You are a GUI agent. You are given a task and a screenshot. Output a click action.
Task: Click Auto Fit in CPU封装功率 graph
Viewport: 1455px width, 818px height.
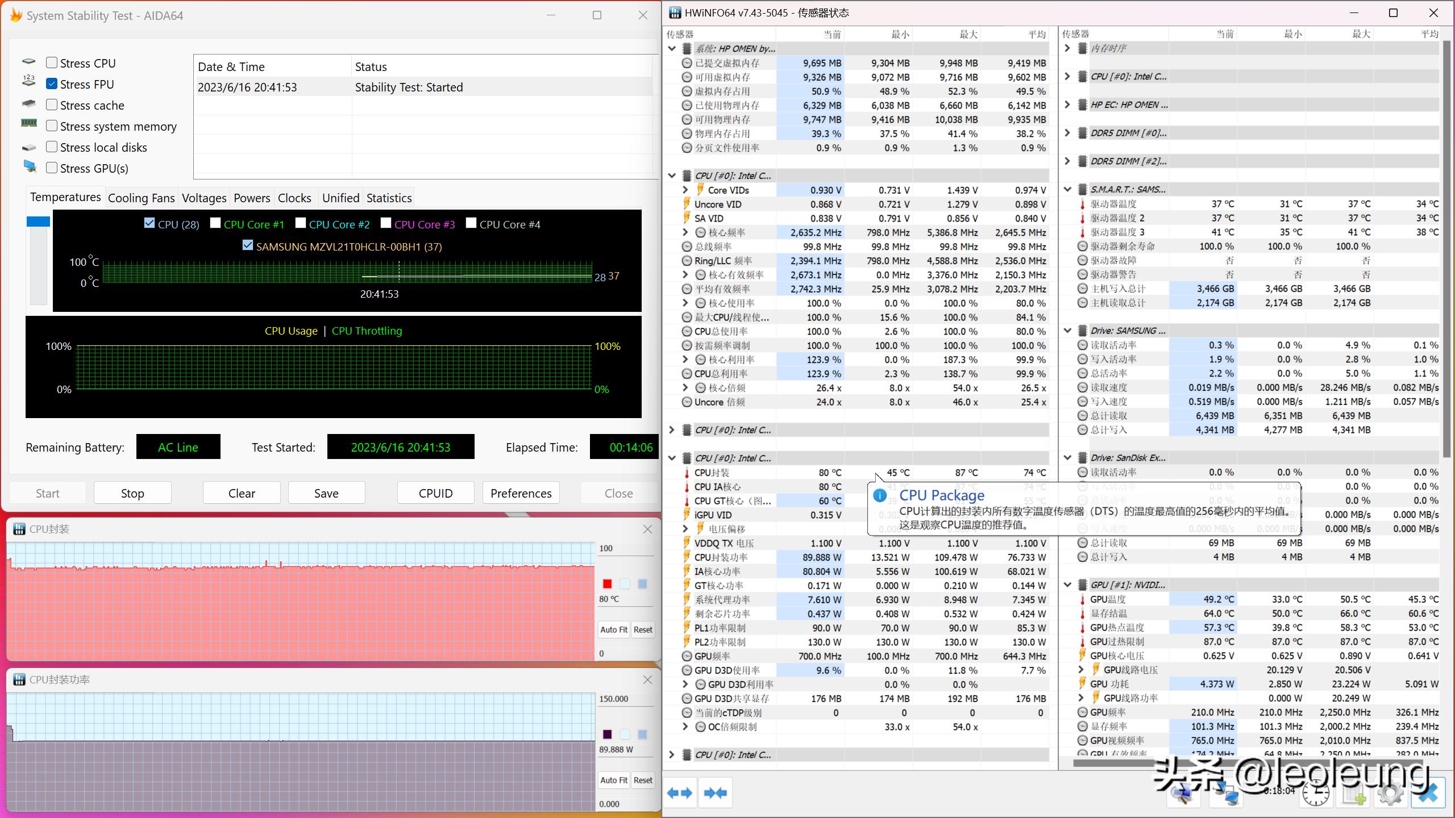point(614,780)
